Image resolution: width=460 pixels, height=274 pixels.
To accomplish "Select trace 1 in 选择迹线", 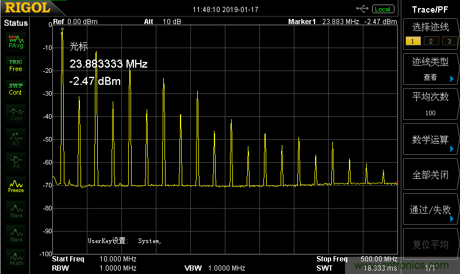I will (x=411, y=41).
